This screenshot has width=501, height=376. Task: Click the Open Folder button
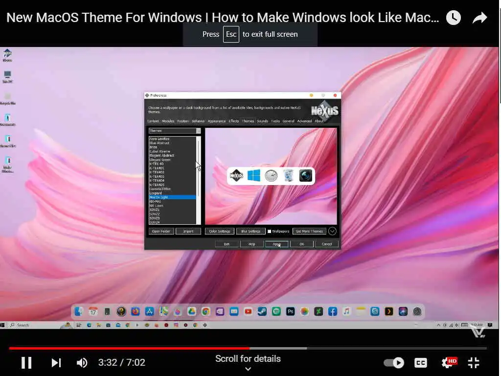point(161,231)
